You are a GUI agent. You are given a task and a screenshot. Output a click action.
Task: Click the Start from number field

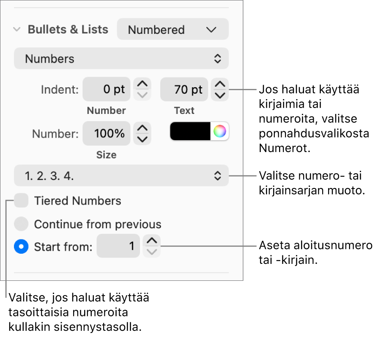point(118,246)
